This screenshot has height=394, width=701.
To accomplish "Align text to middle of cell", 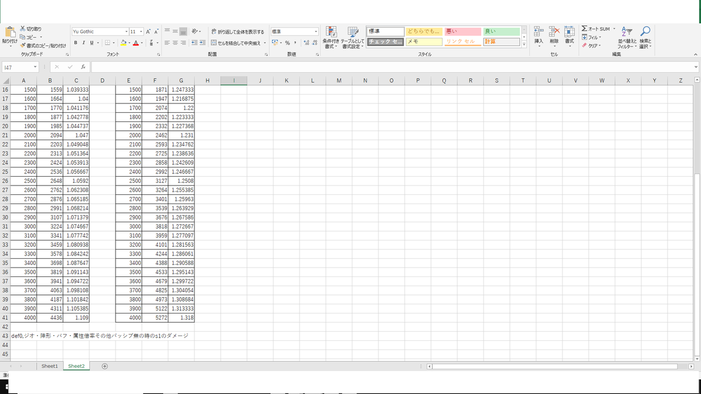I will click(175, 31).
